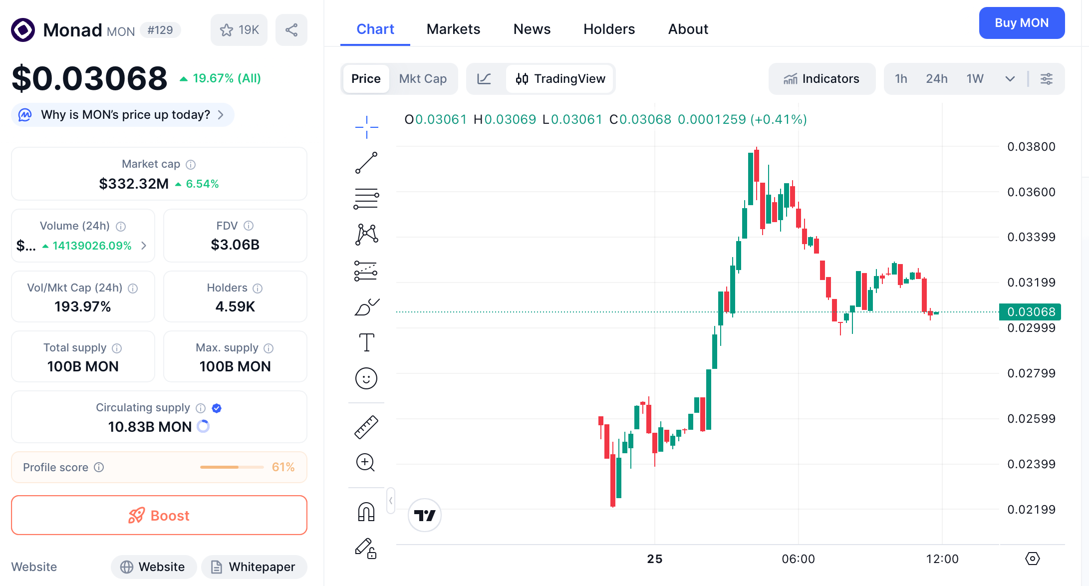
Task: Select the ruler measure tool
Action: tap(366, 427)
